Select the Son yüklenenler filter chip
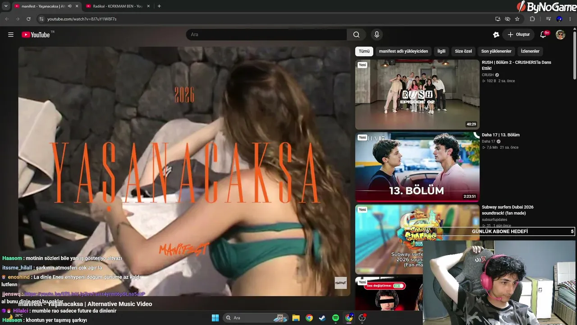Screen dimensions: 577x325 point(496,51)
